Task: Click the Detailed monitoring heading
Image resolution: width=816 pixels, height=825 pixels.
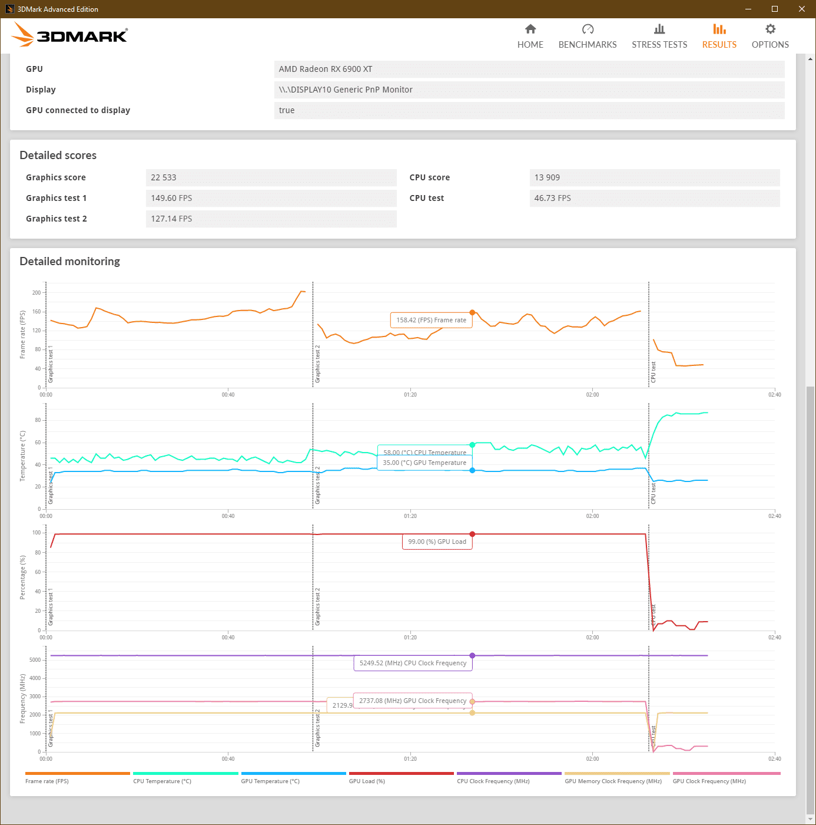Action: (x=70, y=262)
